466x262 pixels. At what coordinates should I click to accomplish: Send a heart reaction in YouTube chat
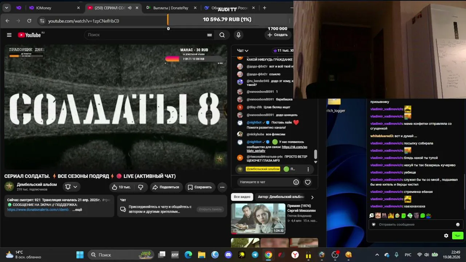pyautogui.click(x=308, y=182)
